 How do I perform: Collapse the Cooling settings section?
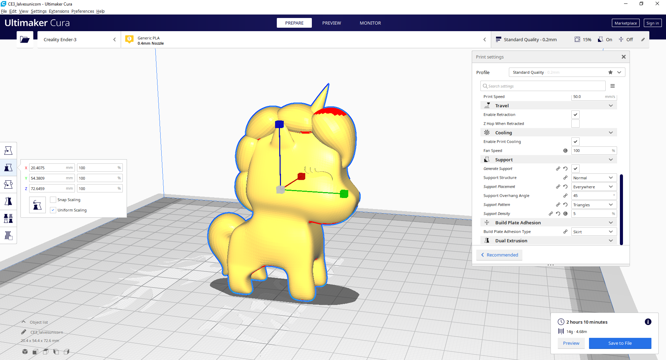[549, 133]
